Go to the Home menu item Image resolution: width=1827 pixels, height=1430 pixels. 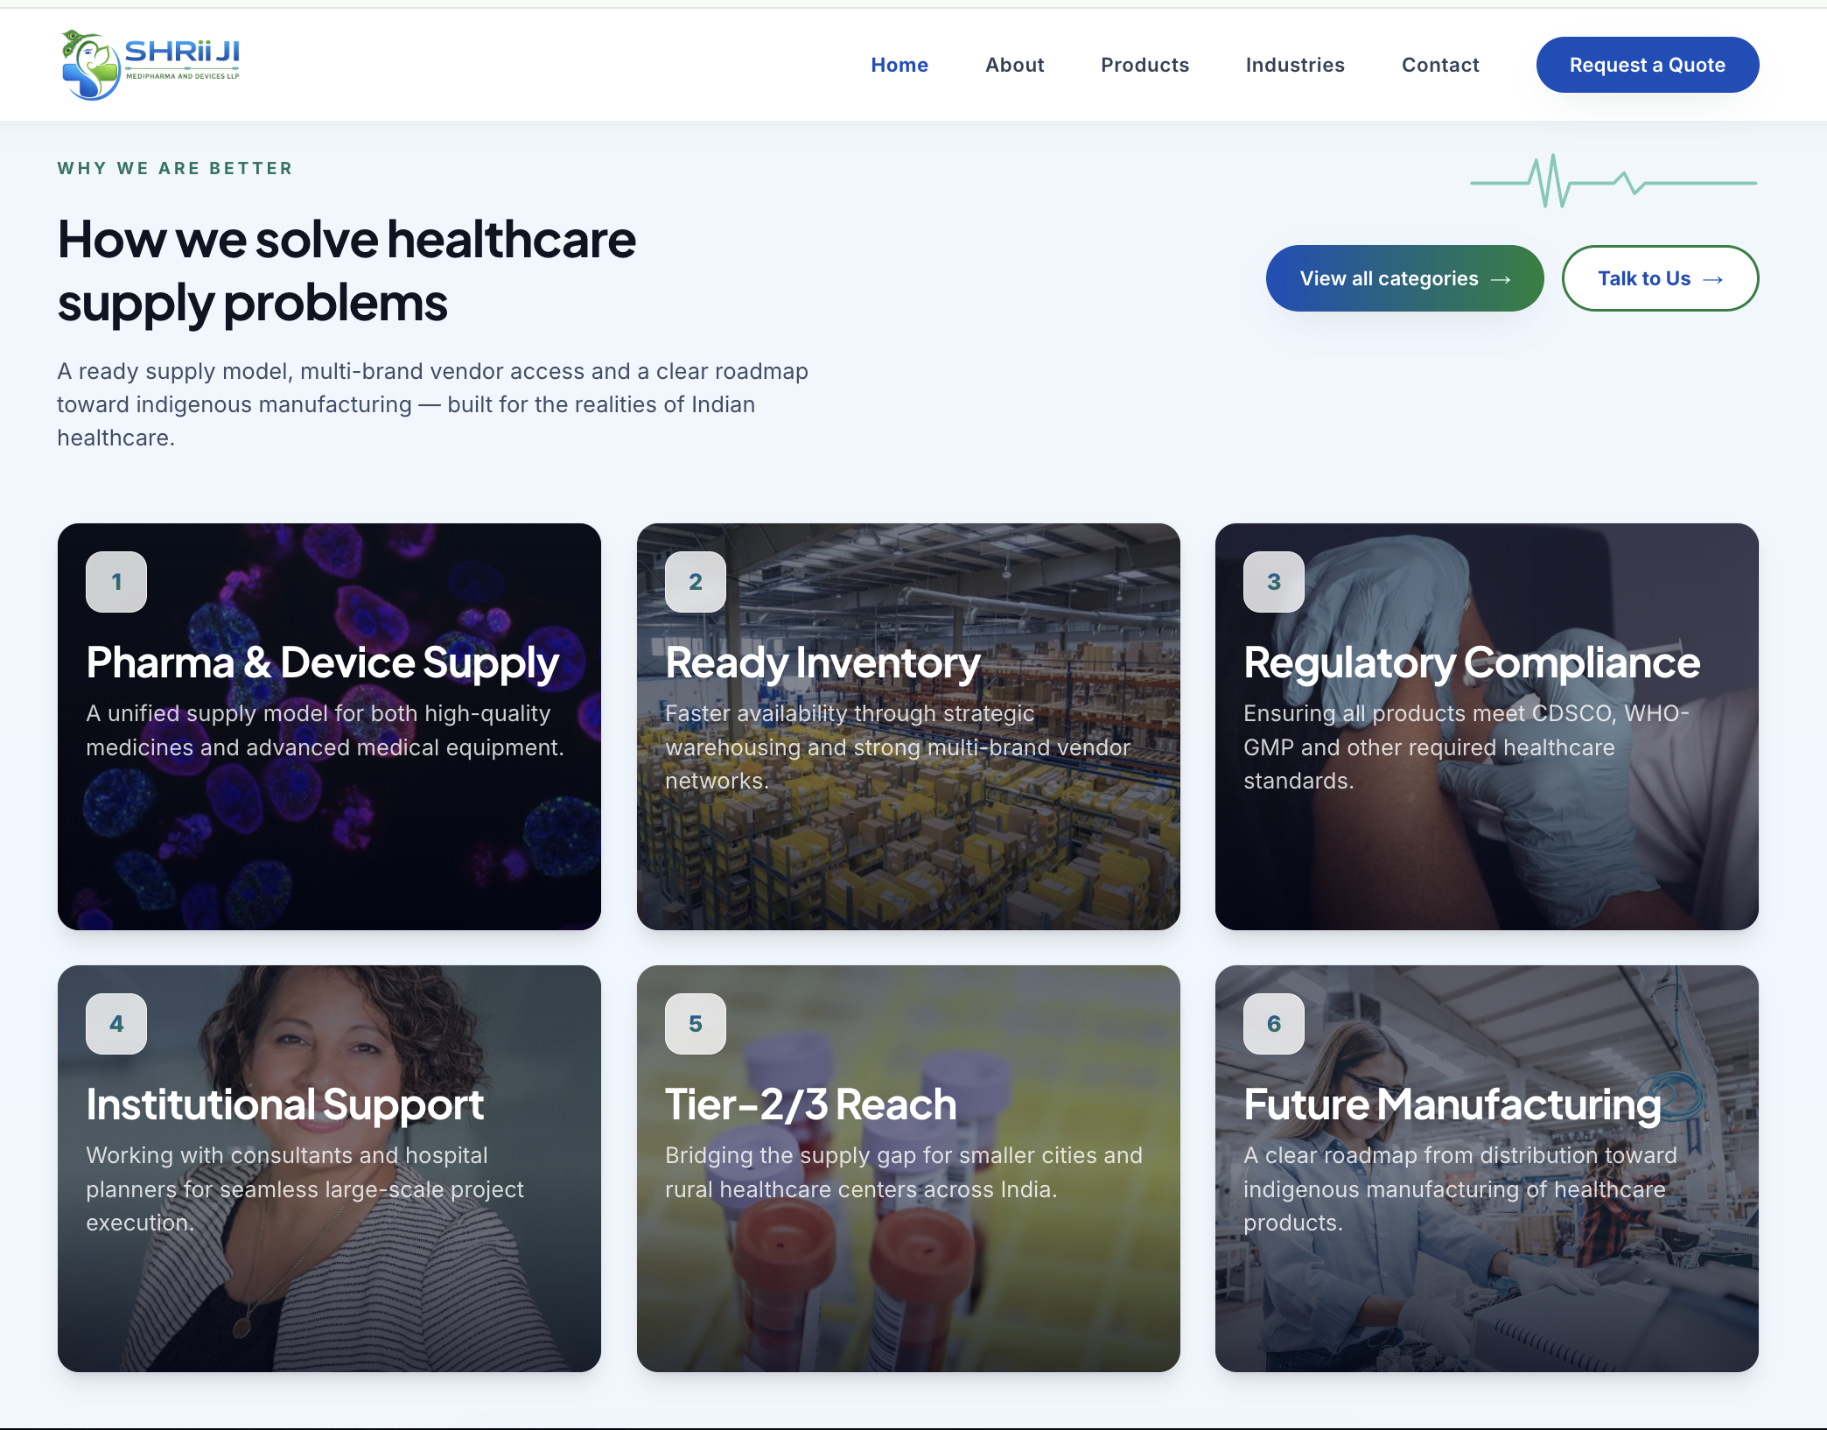coord(899,65)
